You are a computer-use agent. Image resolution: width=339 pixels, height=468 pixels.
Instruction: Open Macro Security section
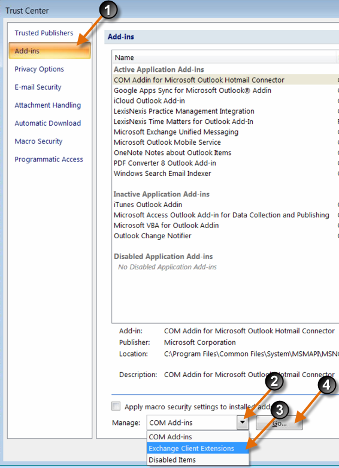coord(38,141)
